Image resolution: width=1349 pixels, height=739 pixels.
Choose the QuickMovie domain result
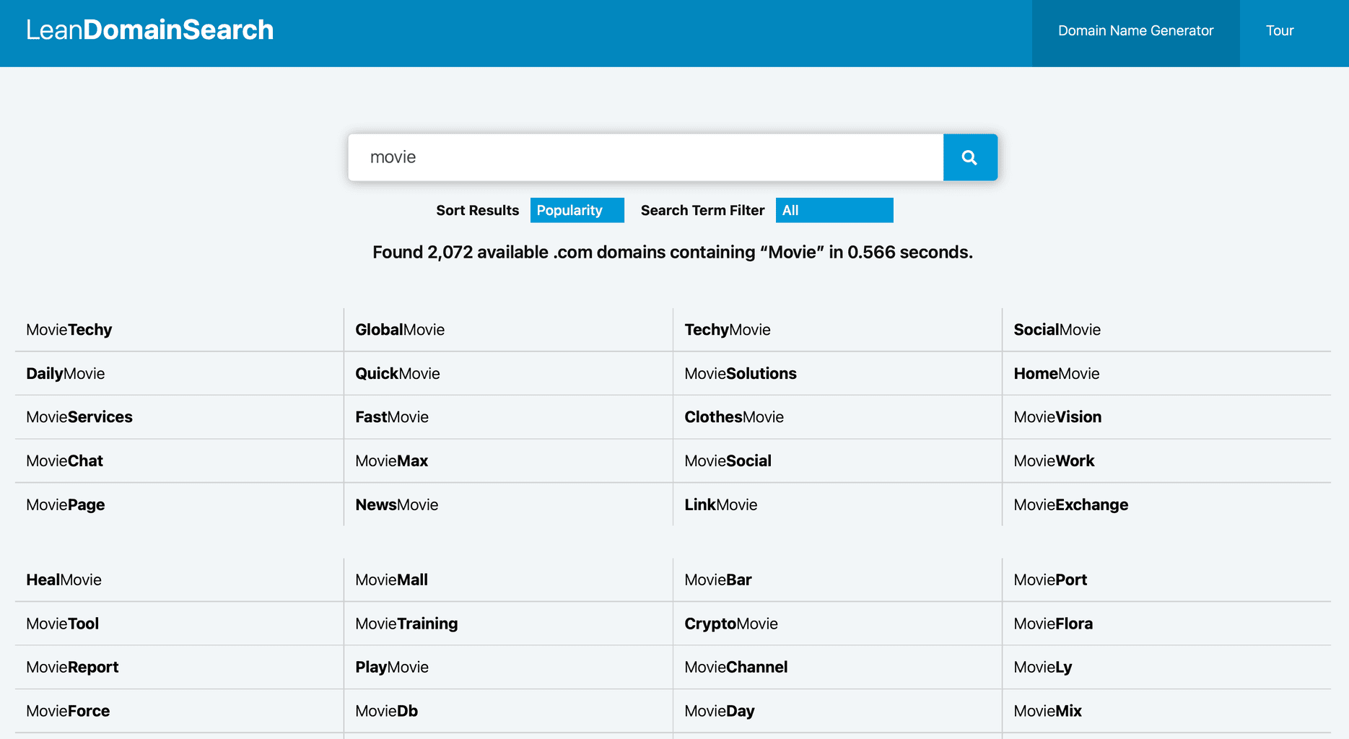398,374
